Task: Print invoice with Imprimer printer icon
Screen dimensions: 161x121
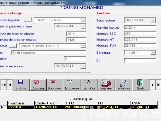Action: pos(106,85)
